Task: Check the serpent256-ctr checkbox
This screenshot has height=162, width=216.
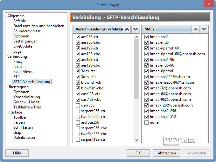Action: pos(78,111)
